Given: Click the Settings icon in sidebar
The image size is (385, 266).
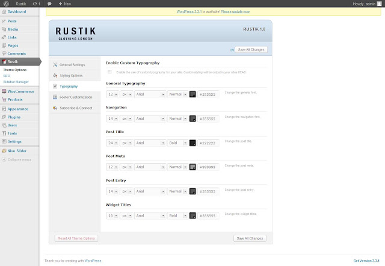Looking at the screenshot, I should [x=4, y=141].
